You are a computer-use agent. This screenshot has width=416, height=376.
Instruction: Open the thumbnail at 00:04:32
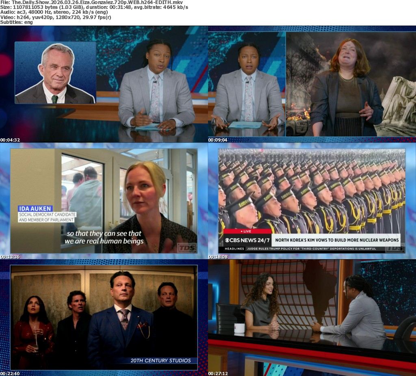pyautogui.click(x=104, y=83)
